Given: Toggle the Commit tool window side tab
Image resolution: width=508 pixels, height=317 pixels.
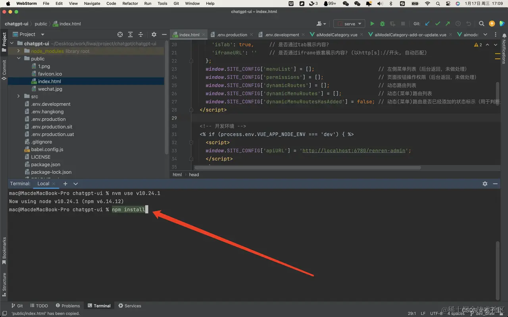Looking at the screenshot, I should [x=4, y=70].
